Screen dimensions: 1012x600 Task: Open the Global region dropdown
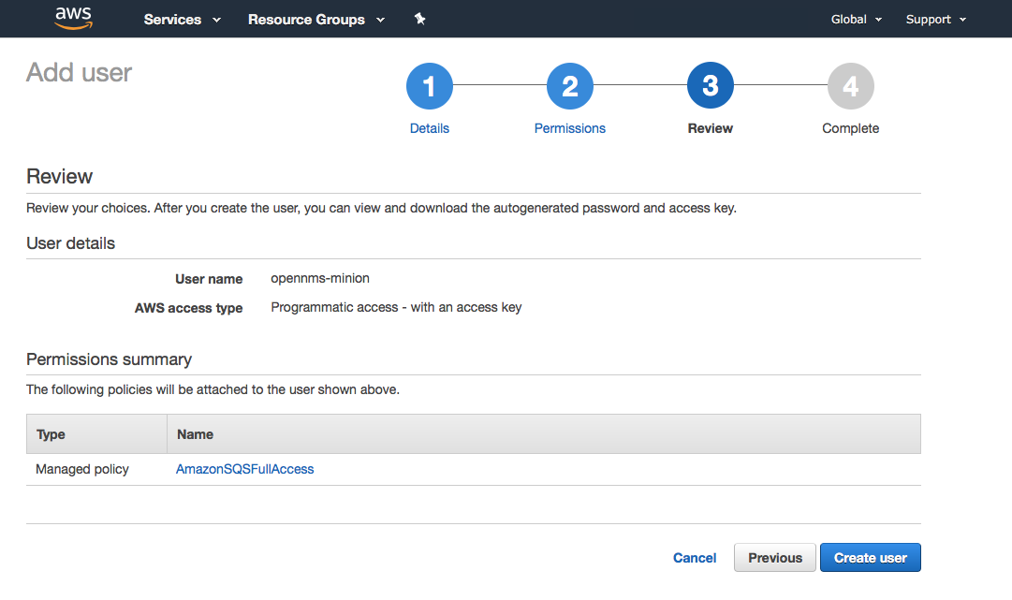pyautogui.click(x=855, y=19)
